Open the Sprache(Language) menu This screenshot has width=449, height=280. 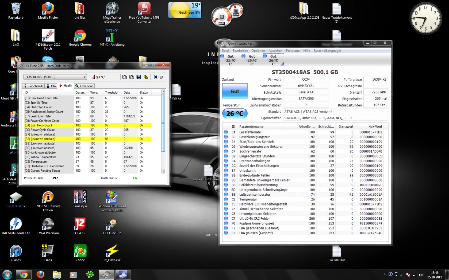[327, 50]
